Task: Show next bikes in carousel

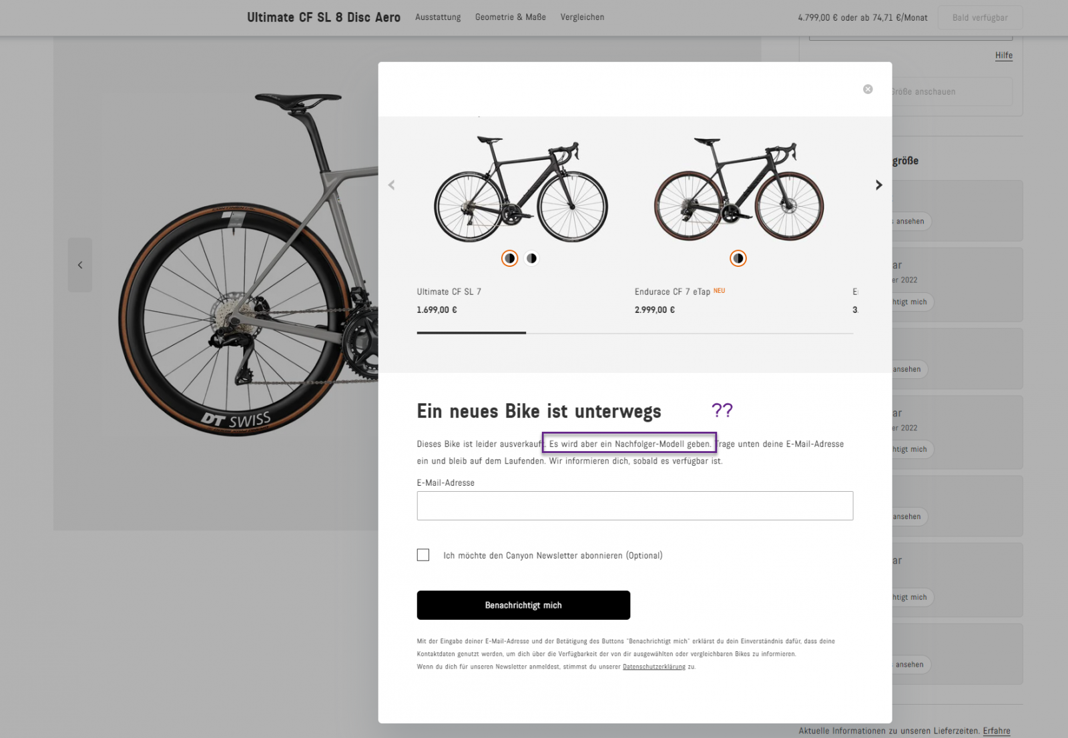Action: (878, 185)
